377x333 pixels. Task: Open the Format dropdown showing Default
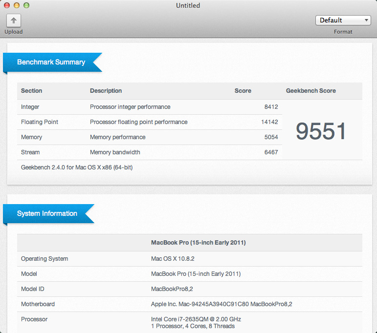(x=343, y=21)
